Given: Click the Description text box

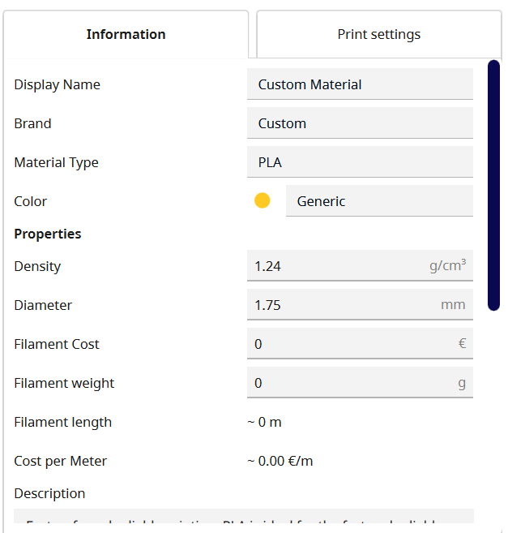Looking at the screenshot, I should 244,516.
